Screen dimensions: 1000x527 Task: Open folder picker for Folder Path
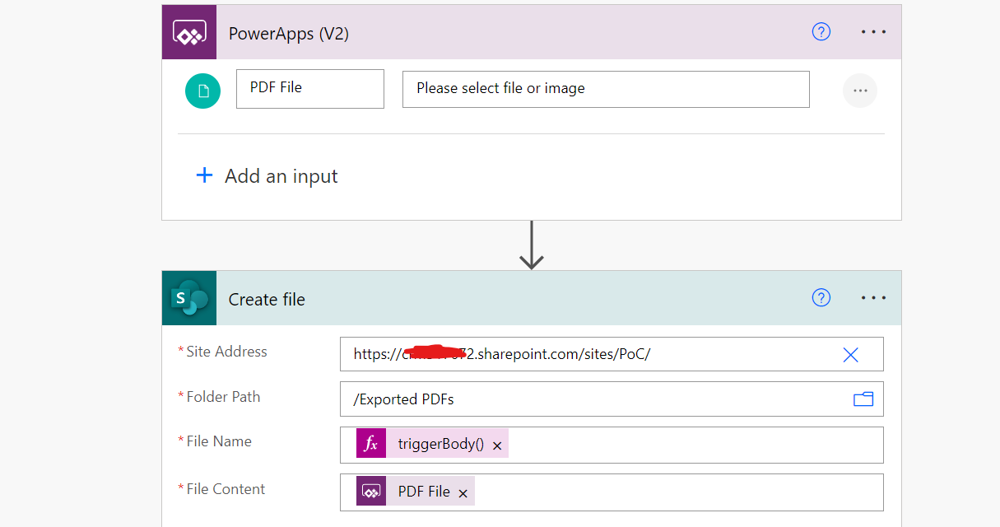click(863, 399)
